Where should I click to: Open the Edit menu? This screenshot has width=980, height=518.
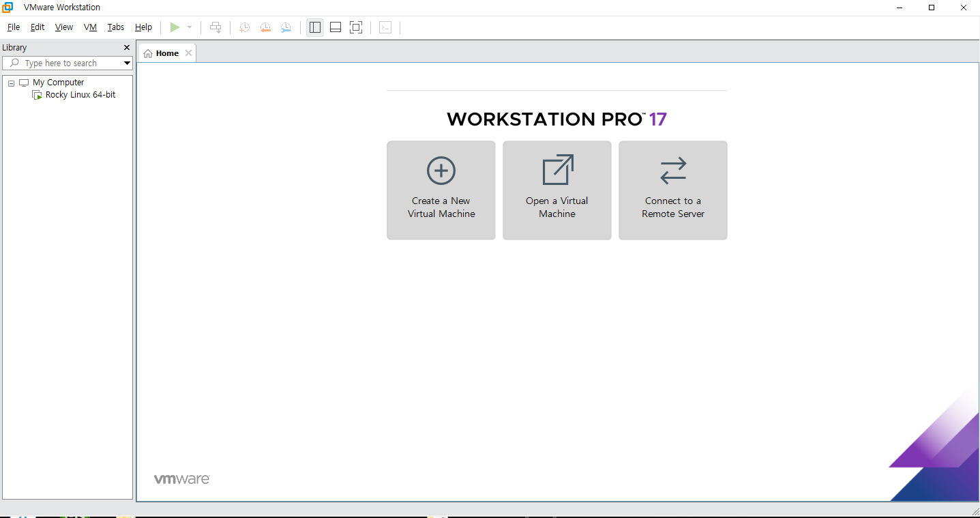[38, 27]
